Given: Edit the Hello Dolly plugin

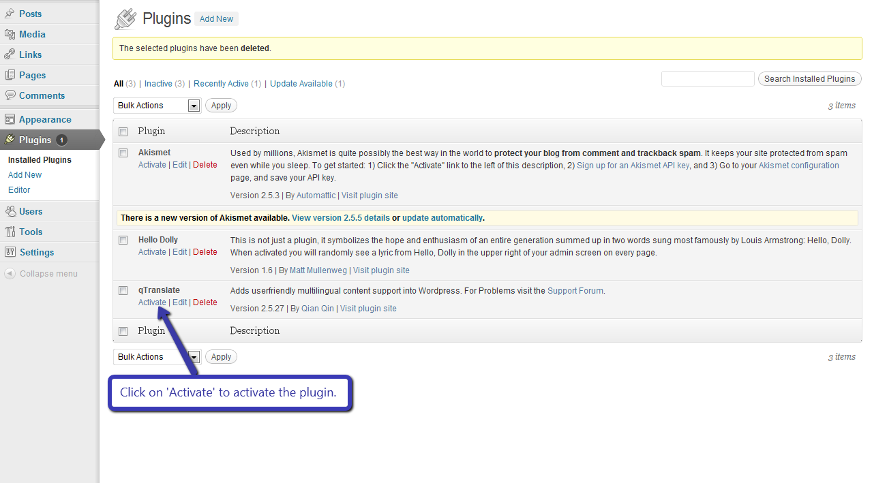Looking at the screenshot, I should [179, 252].
